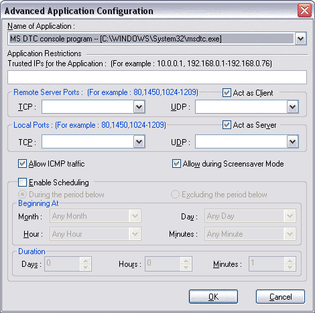Close the Advanced Application Configuration dialog

304,10
